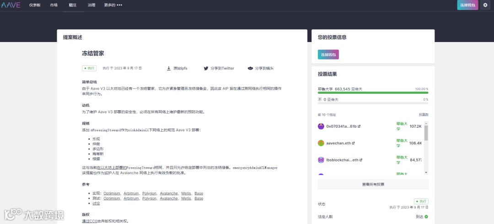Open the test Metis link
The height and width of the screenshot is (224, 494).
pyautogui.click(x=186, y=198)
